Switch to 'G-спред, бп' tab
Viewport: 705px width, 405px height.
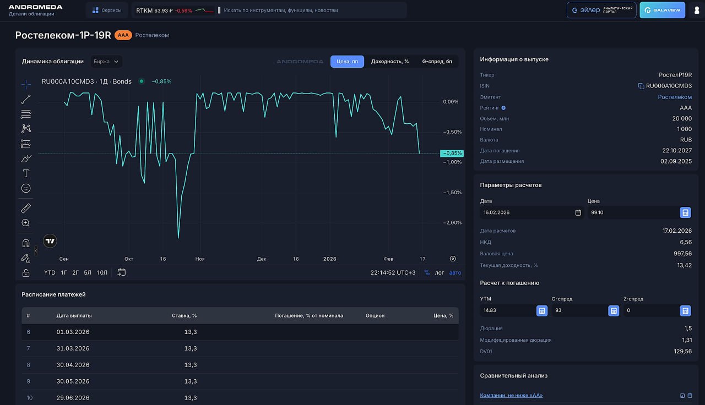(x=437, y=62)
